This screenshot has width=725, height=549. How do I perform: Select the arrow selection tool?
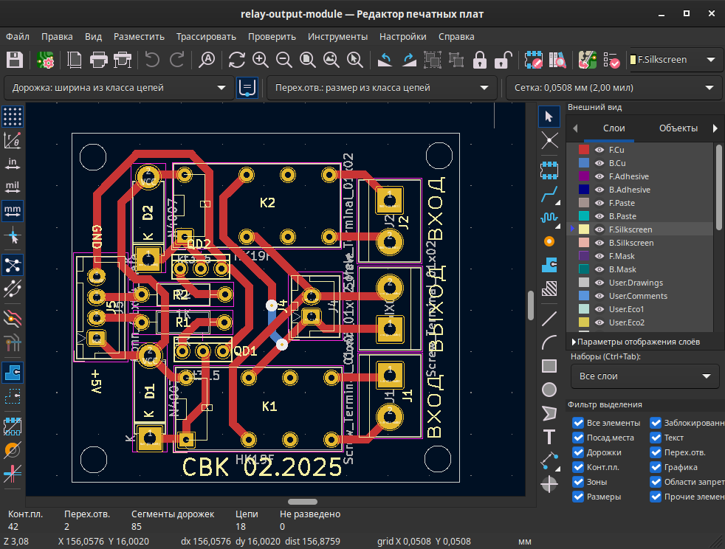549,116
